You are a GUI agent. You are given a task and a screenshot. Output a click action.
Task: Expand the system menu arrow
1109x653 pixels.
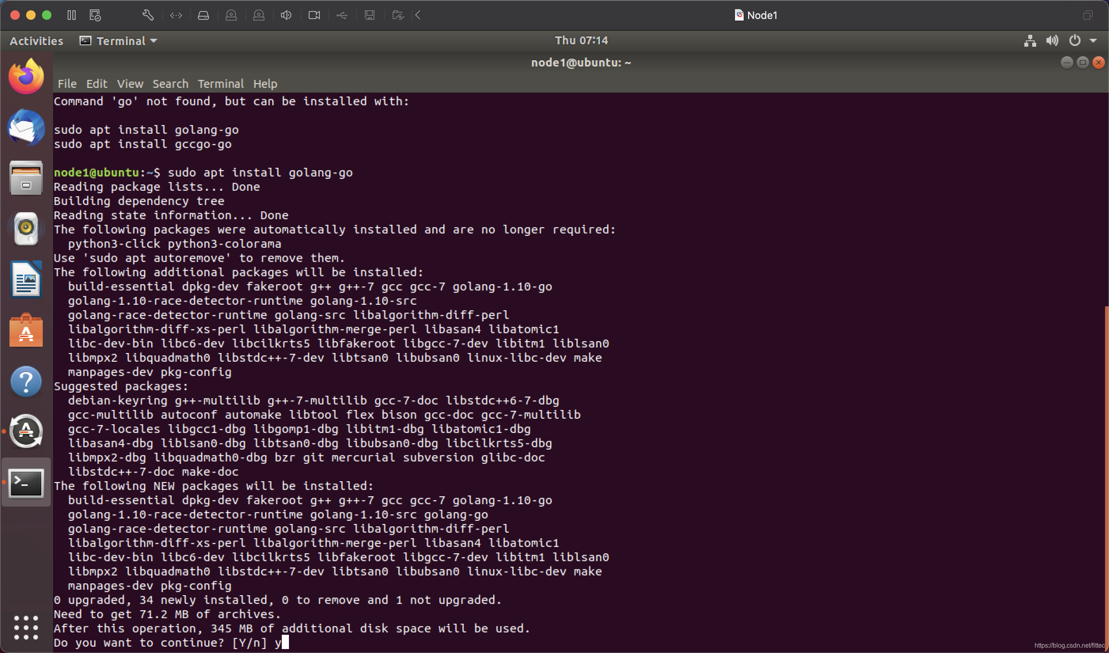[x=1093, y=41]
